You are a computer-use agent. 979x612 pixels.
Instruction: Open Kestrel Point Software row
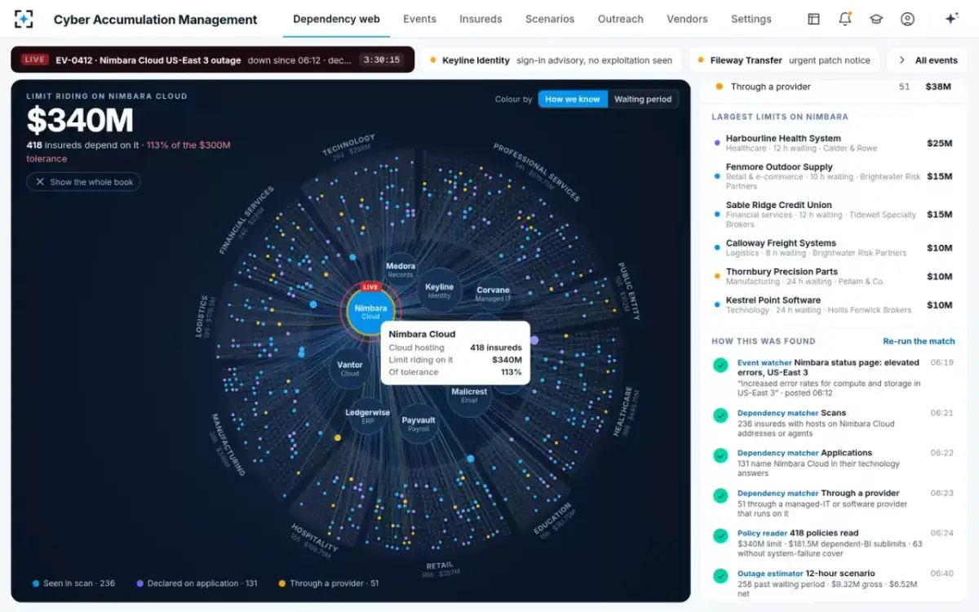click(x=832, y=305)
